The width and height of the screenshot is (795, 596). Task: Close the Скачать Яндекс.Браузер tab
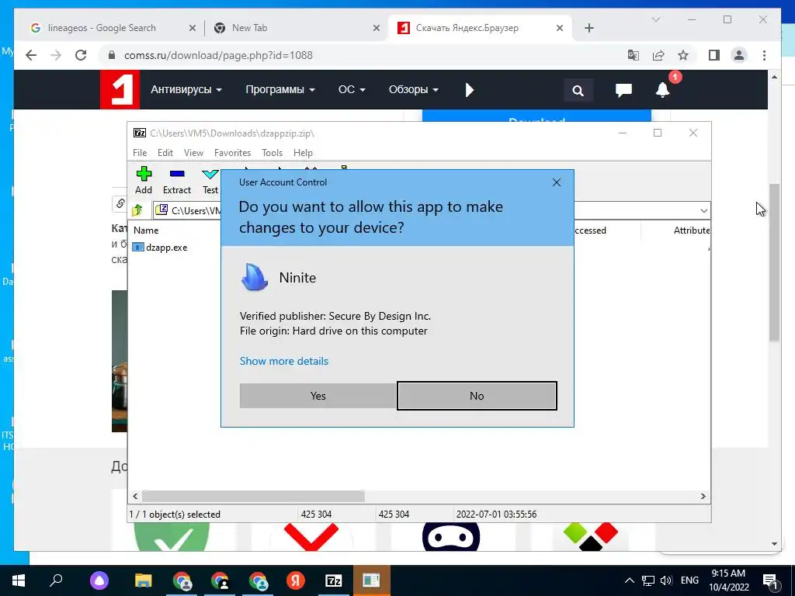point(559,28)
